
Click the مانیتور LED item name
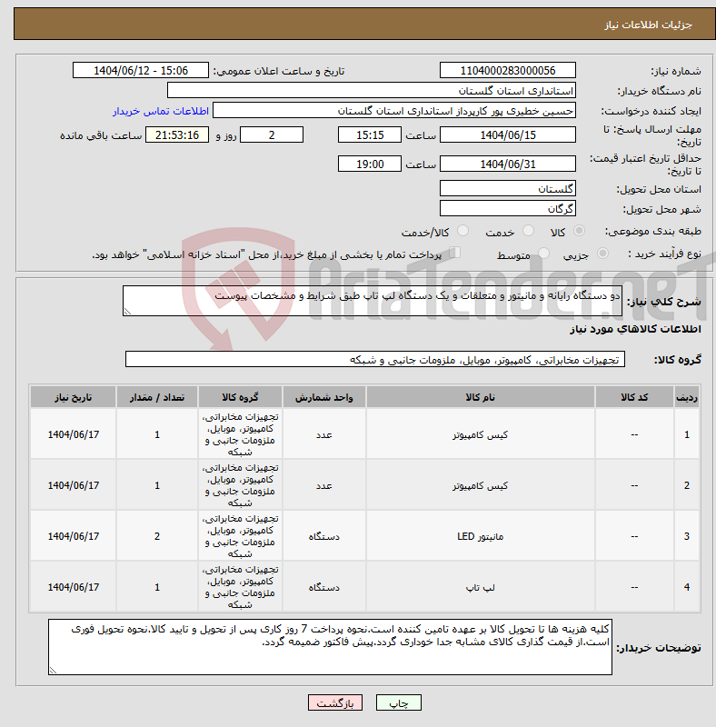pyautogui.click(x=480, y=536)
